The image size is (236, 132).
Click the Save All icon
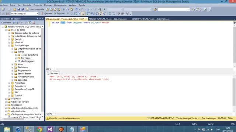tap(22, 9)
